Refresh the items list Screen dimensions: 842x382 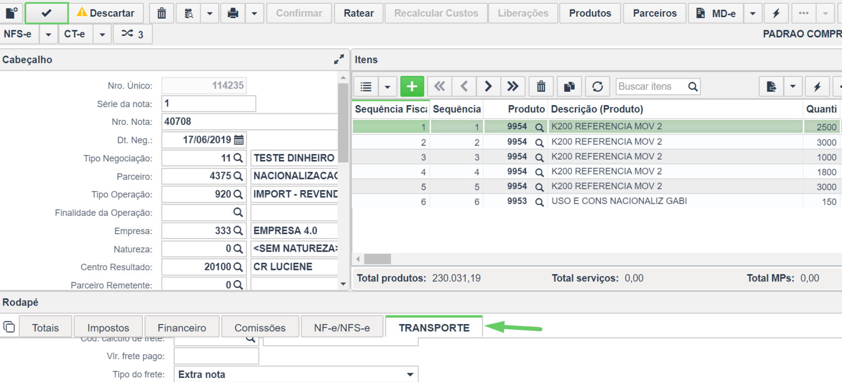tap(598, 86)
